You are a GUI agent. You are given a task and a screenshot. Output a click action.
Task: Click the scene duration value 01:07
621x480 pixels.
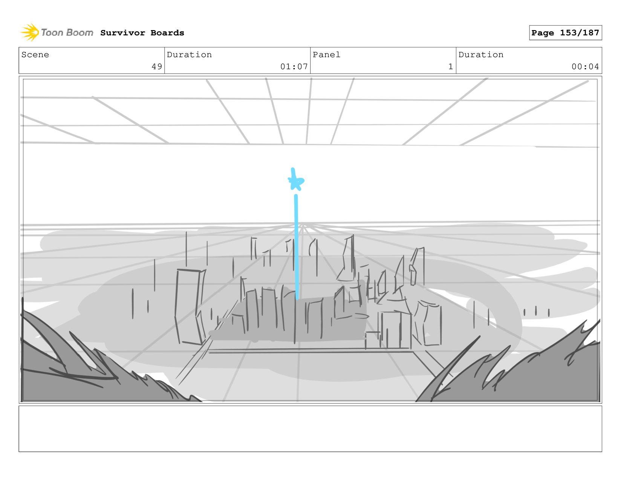coord(294,67)
